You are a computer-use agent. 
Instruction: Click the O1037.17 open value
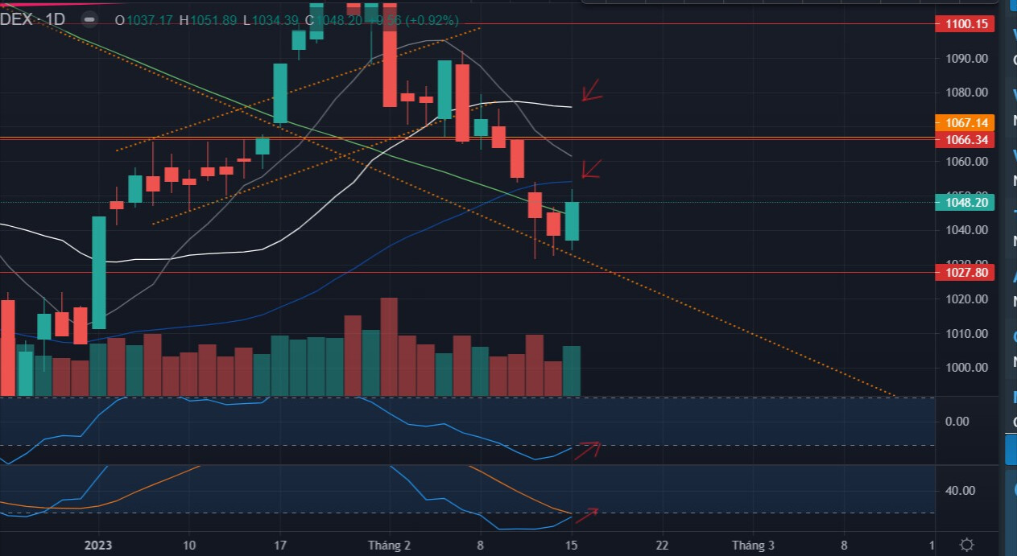[x=144, y=20]
